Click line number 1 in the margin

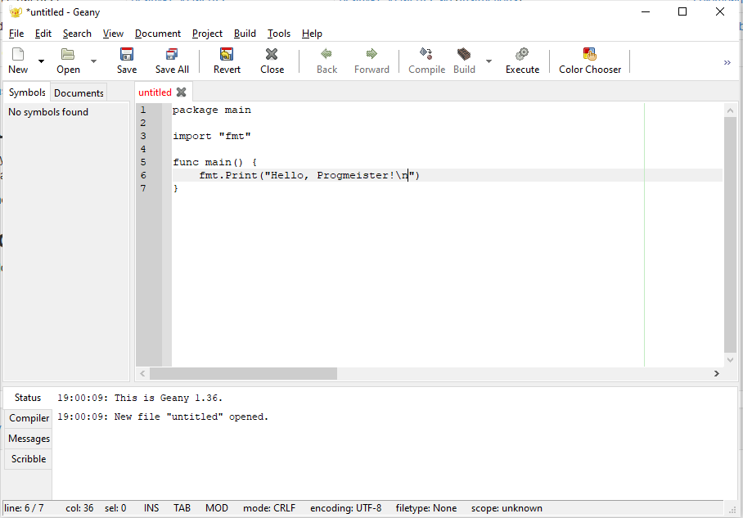coord(142,110)
